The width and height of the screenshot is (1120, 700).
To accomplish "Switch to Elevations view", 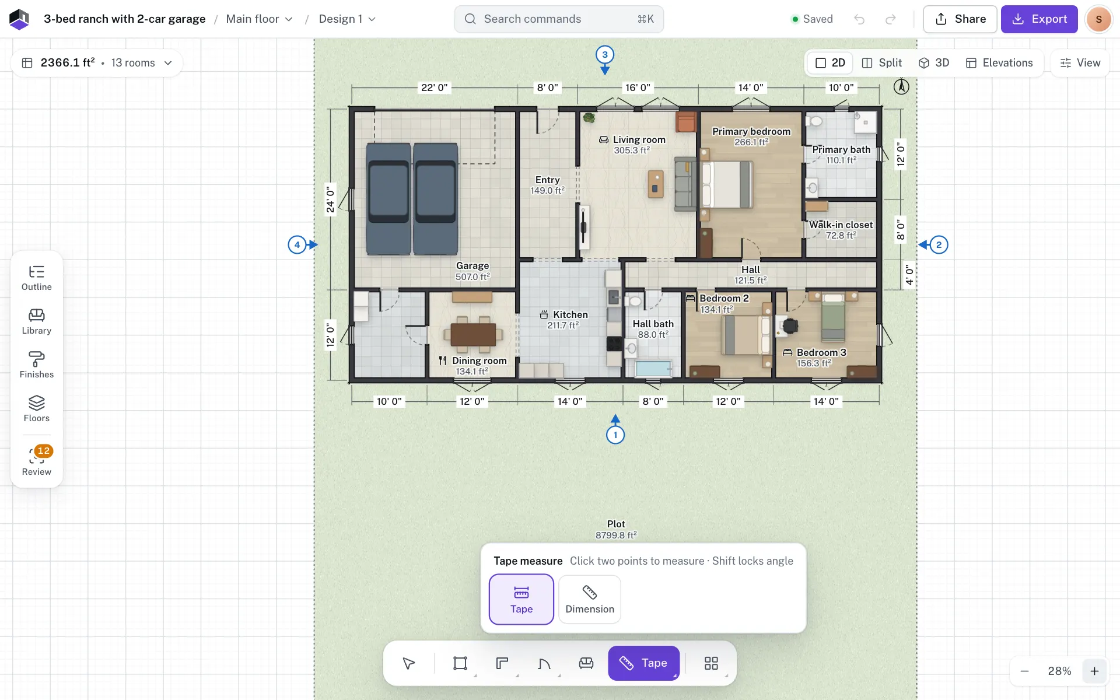I will (999, 63).
